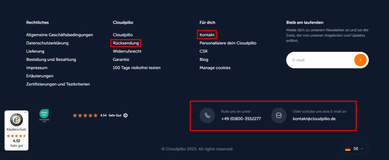Open the Rücksendung page link
Screen dimensions: 389x160
(x=126, y=43)
